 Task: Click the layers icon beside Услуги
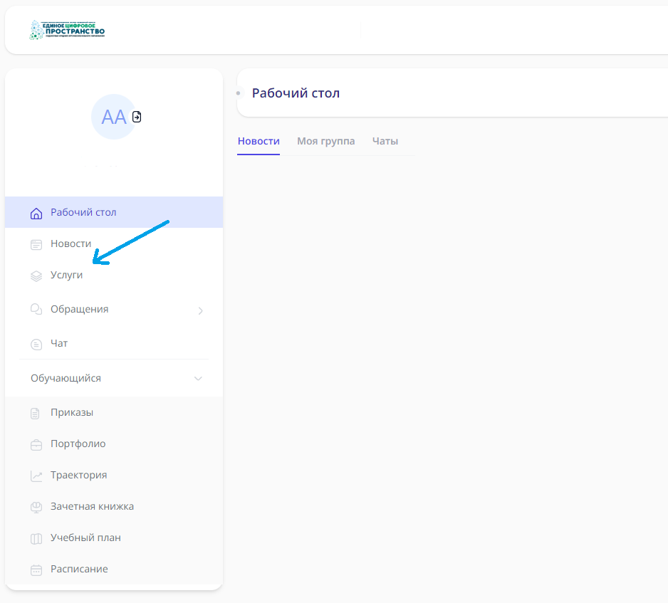click(36, 276)
